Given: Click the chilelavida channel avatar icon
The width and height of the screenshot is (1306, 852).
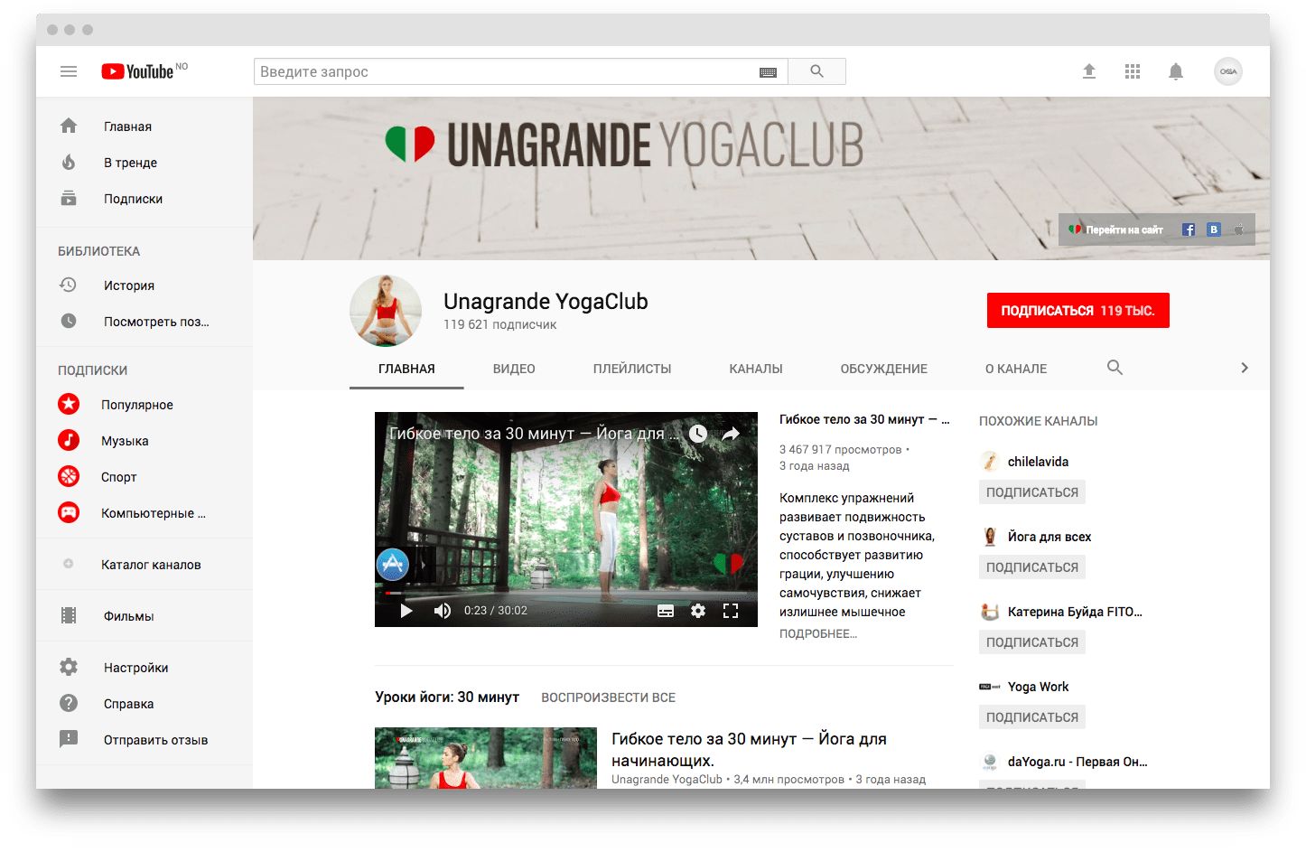Looking at the screenshot, I should point(990,461).
